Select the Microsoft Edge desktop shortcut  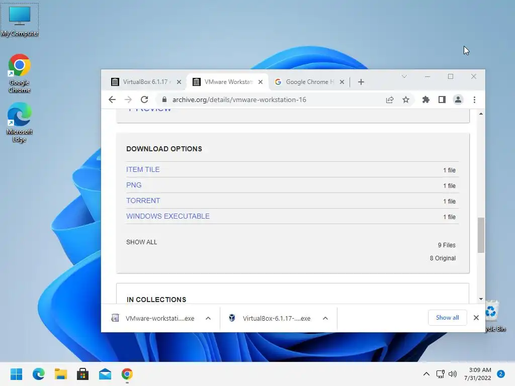click(20, 122)
